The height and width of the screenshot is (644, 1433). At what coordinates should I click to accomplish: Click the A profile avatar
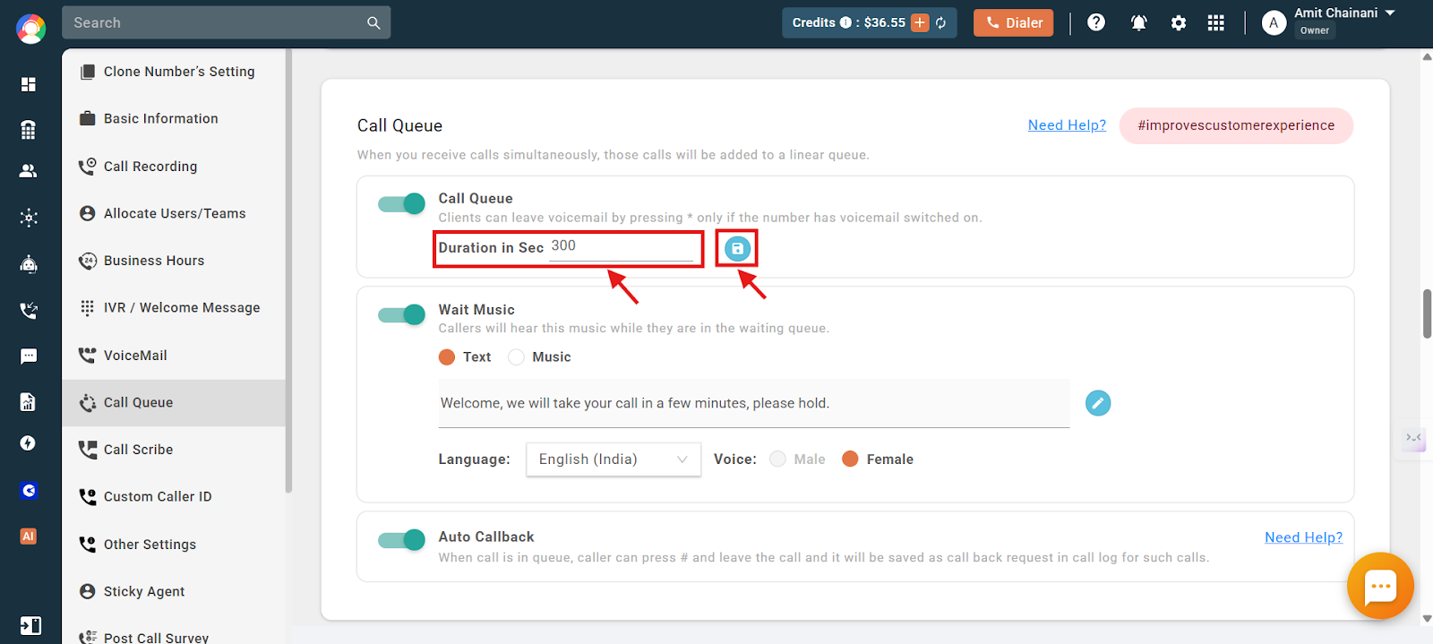click(x=1274, y=23)
